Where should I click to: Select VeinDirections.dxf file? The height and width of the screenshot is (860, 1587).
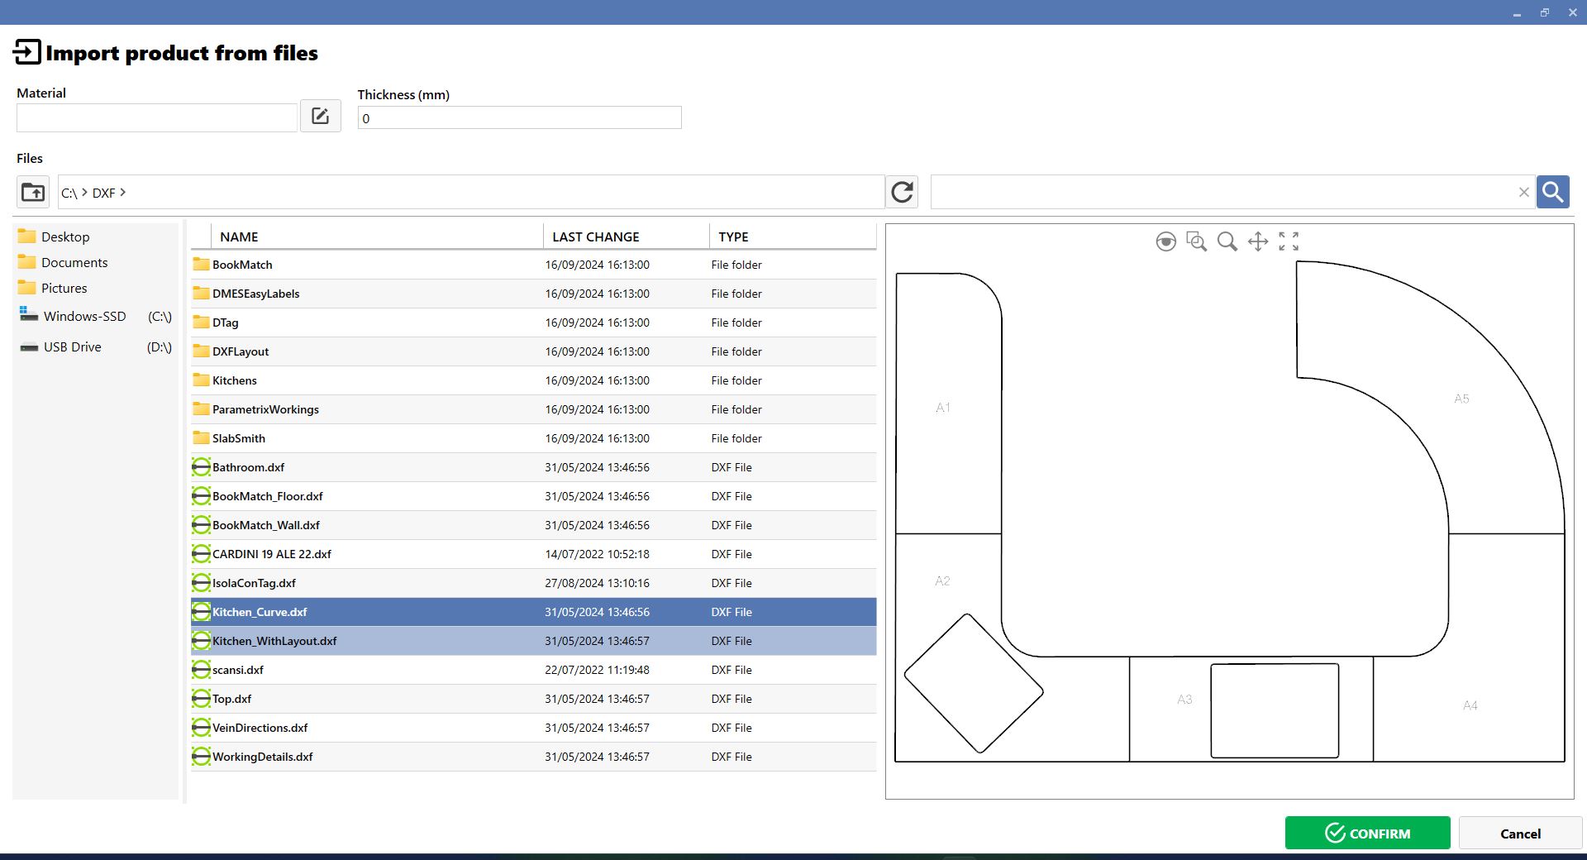[533, 728]
